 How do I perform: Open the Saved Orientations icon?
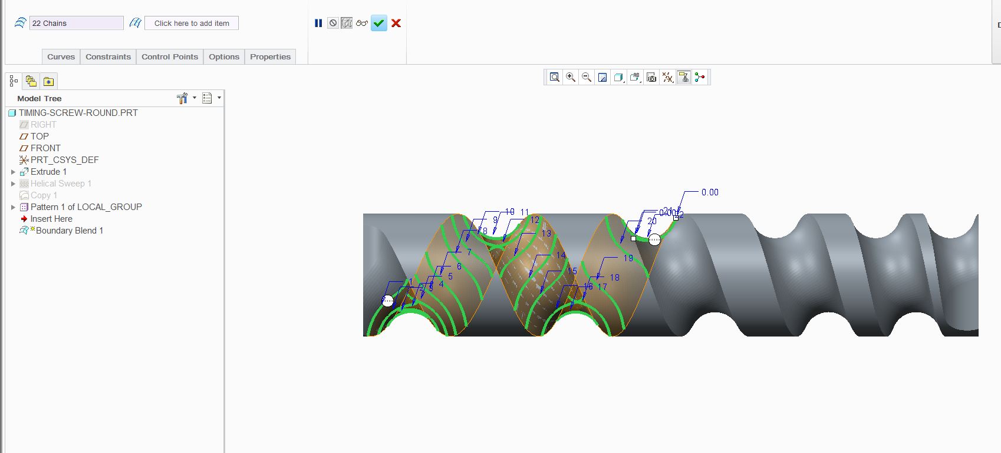[x=635, y=77]
